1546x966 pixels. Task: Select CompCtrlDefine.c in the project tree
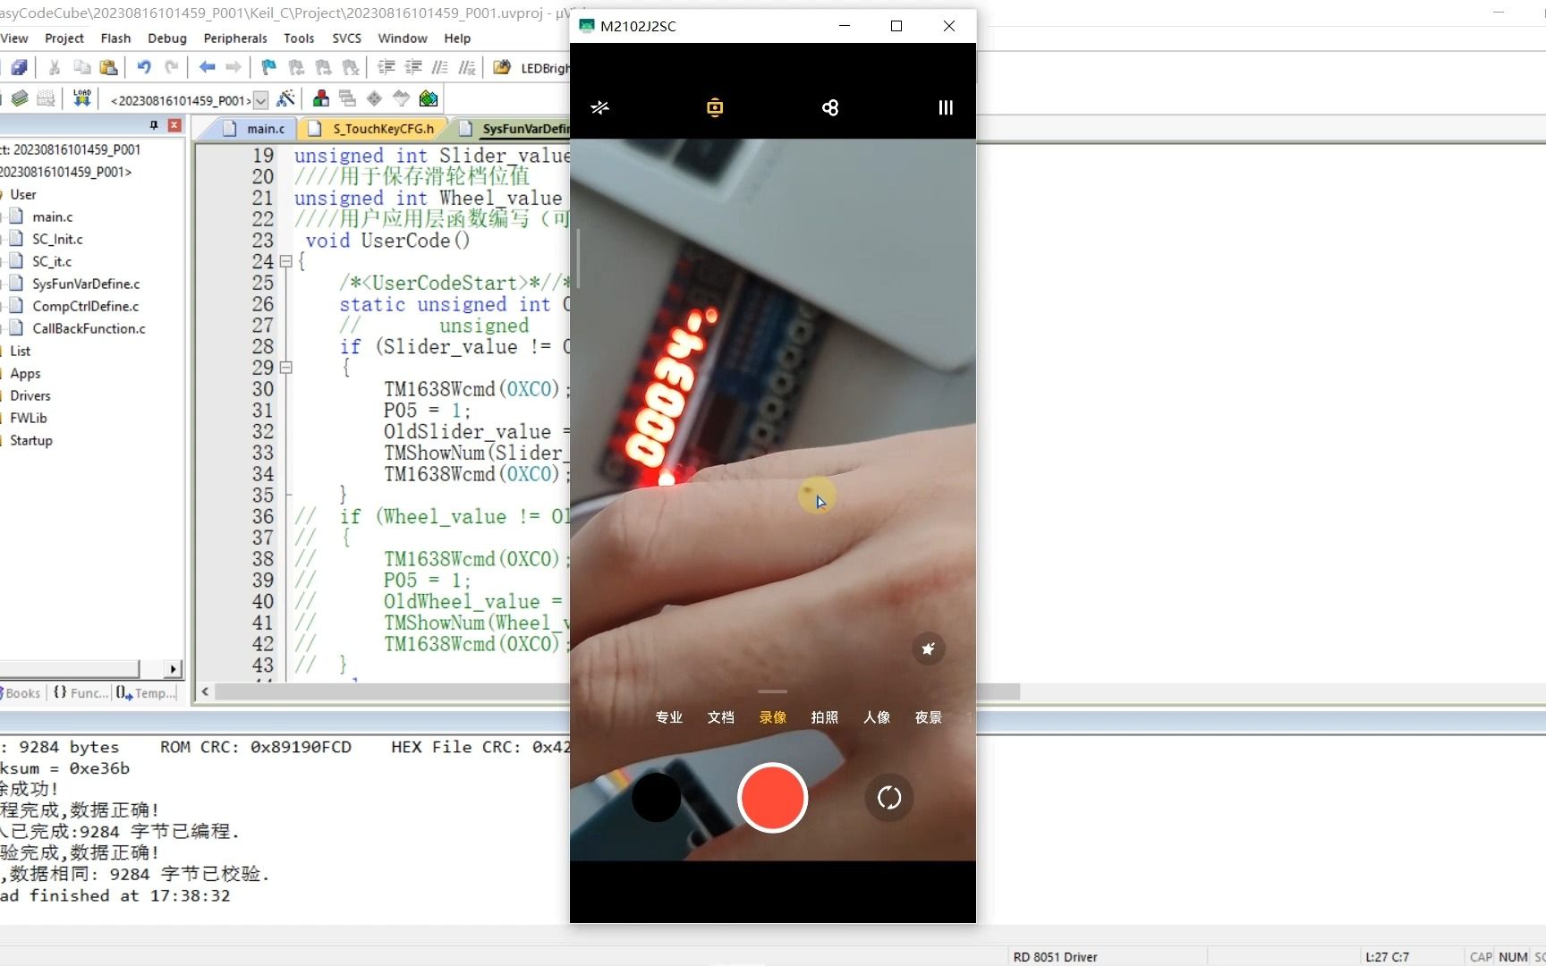(86, 307)
